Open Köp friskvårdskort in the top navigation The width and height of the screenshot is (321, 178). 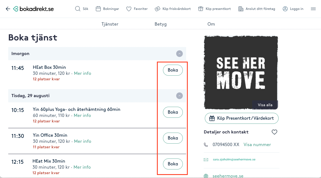(x=176, y=9)
